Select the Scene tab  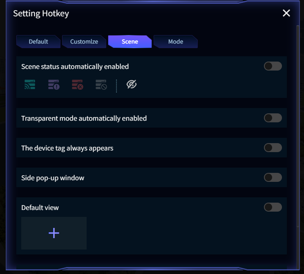click(x=130, y=42)
